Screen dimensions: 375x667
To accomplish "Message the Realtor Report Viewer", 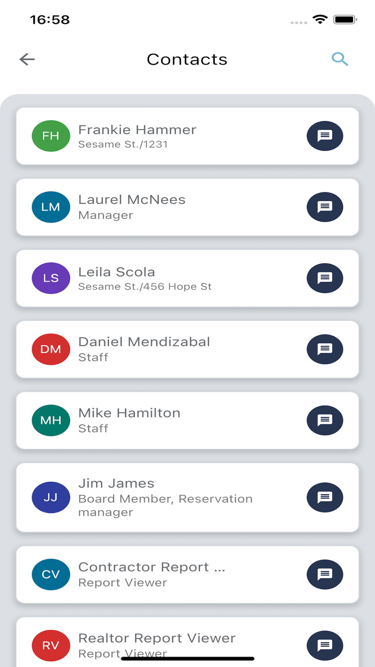I will 325,645.
